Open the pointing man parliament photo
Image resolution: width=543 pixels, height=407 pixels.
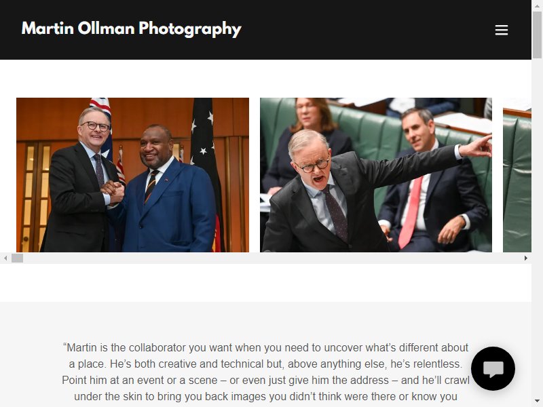pyautogui.click(x=376, y=175)
